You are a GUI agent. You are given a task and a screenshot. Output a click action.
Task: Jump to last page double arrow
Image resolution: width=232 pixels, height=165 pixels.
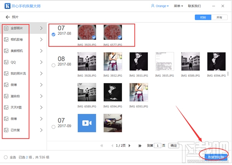click(140, 146)
